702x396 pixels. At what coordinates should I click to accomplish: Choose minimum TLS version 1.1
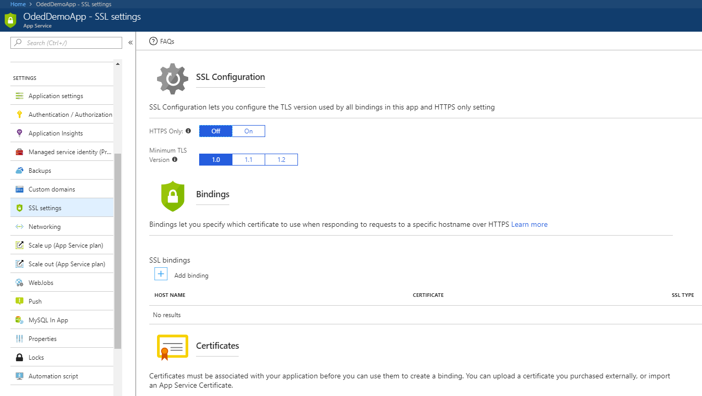(249, 160)
